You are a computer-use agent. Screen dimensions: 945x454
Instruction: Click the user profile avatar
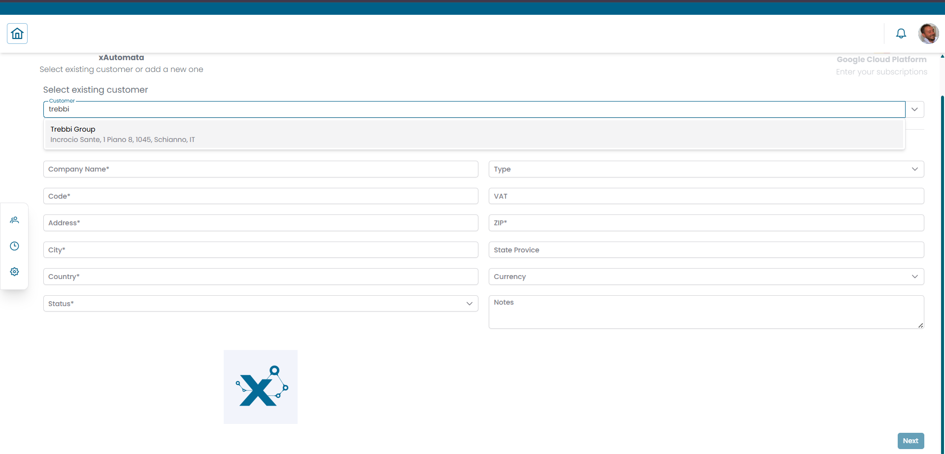point(929,33)
